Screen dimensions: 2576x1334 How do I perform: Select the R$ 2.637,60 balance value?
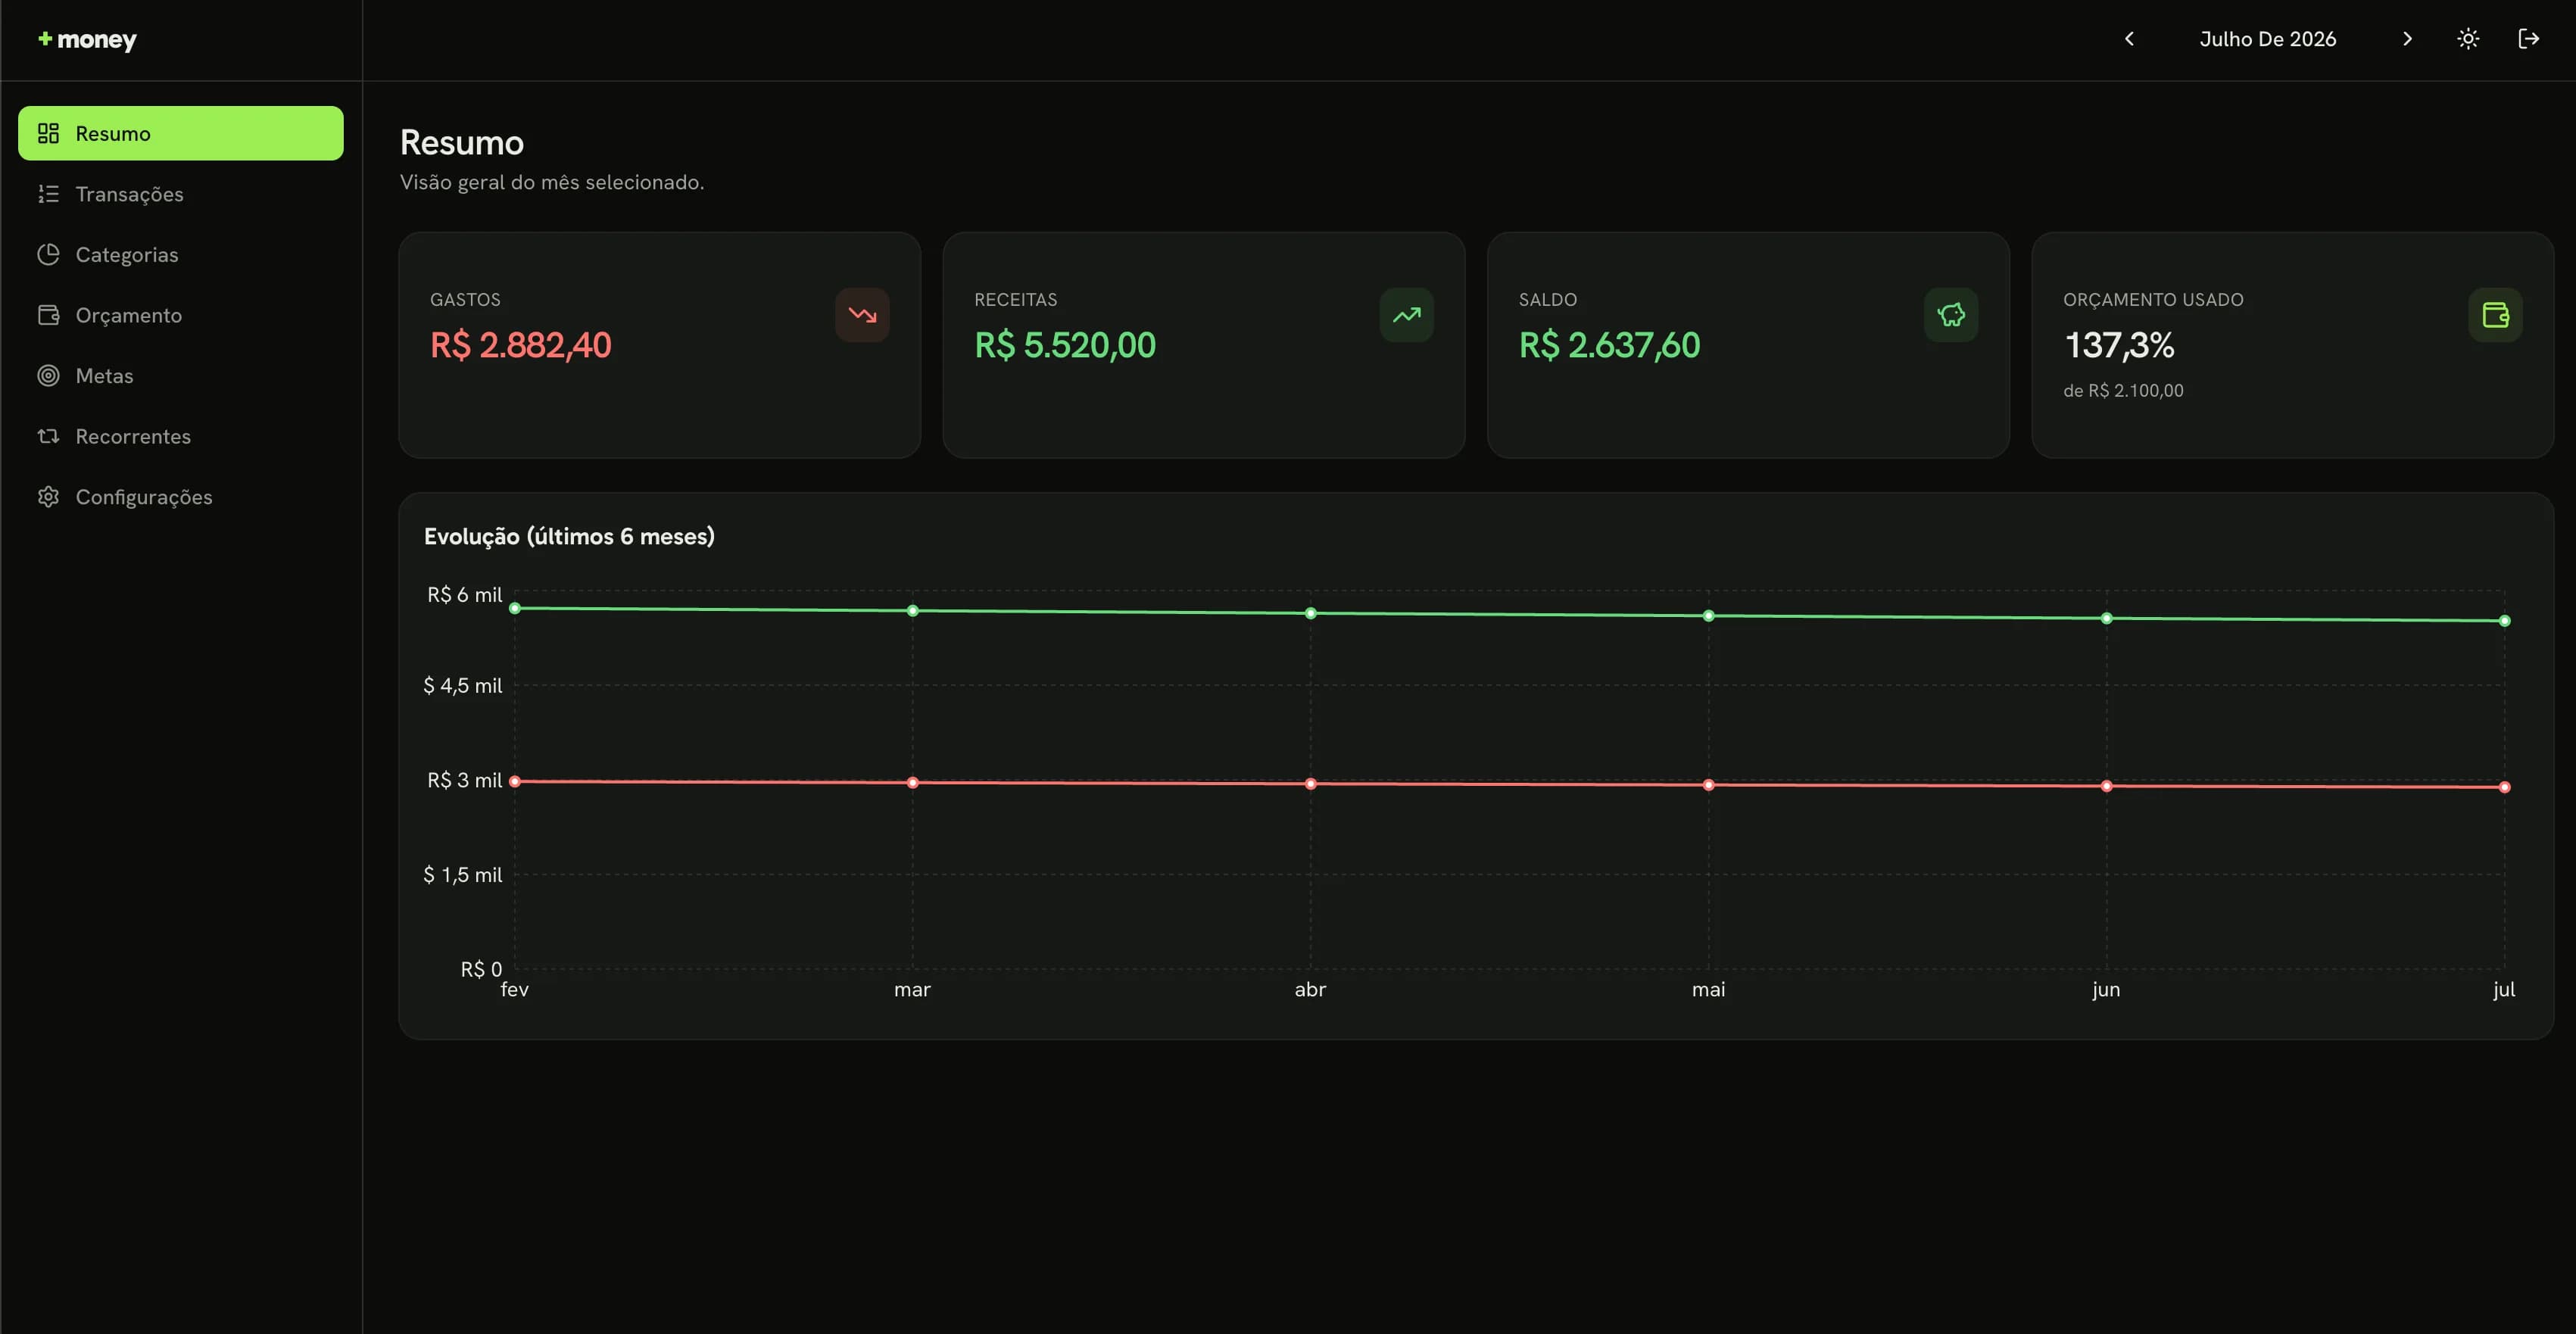[x=1609, y=345]
